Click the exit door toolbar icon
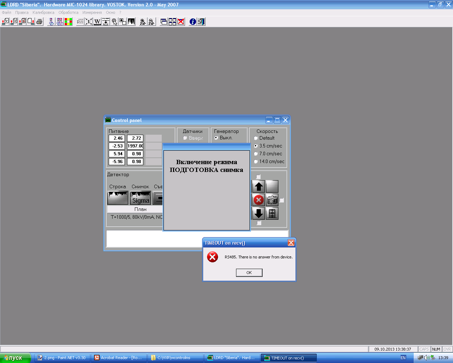 pos(201,22)
